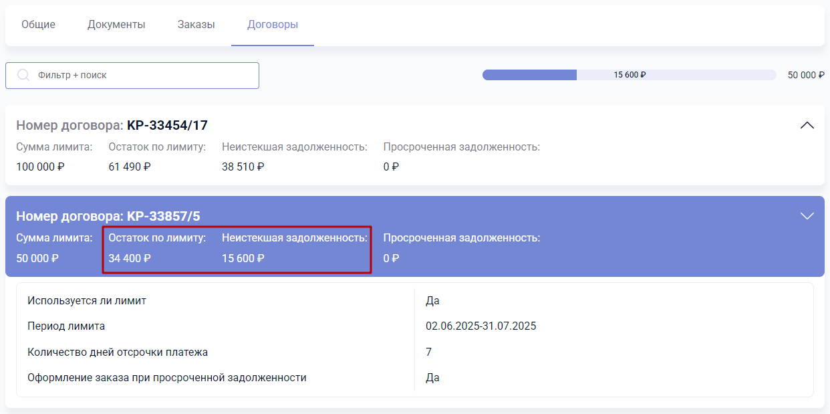Screen dimensions: 830x414
Task: Click the Используется ли лимит row label
Action: tap(87, 300)
